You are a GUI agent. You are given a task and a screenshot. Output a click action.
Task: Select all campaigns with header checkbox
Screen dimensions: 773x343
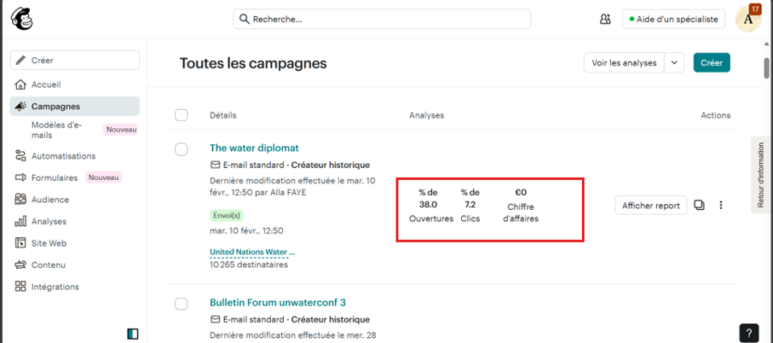(182, 115)
